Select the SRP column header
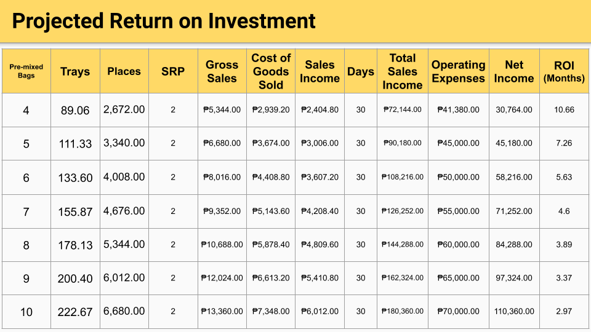 173,71
